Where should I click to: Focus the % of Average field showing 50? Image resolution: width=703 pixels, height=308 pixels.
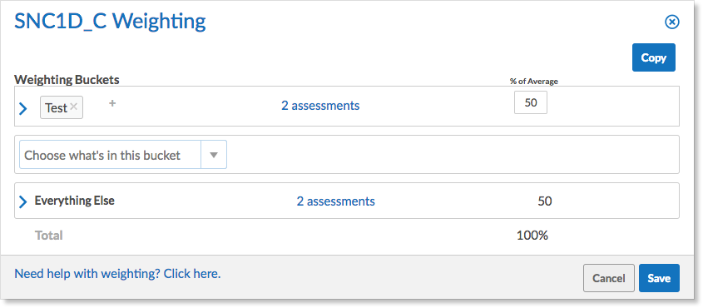(531, 102)
